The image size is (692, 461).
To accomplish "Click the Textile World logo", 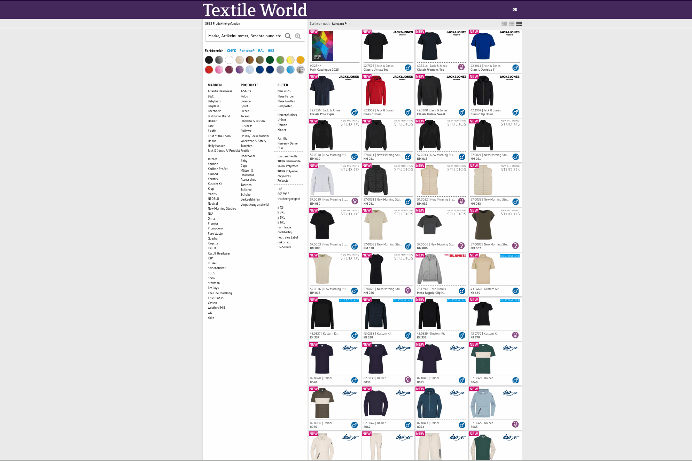I will 255,10.
